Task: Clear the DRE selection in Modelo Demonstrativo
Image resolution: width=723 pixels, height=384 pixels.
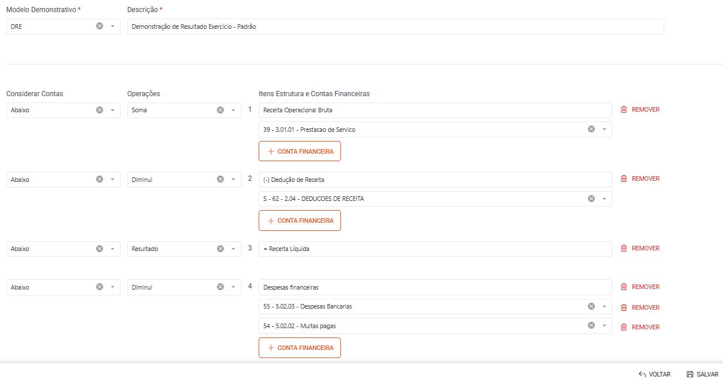Action: pyautogui.click(x=100, y=26)
